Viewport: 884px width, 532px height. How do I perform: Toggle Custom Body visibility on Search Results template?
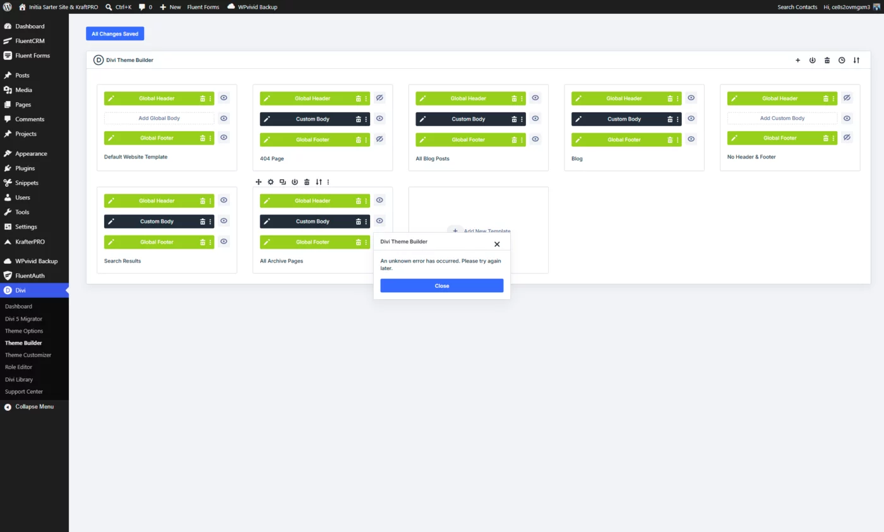[x=224, y=221]
